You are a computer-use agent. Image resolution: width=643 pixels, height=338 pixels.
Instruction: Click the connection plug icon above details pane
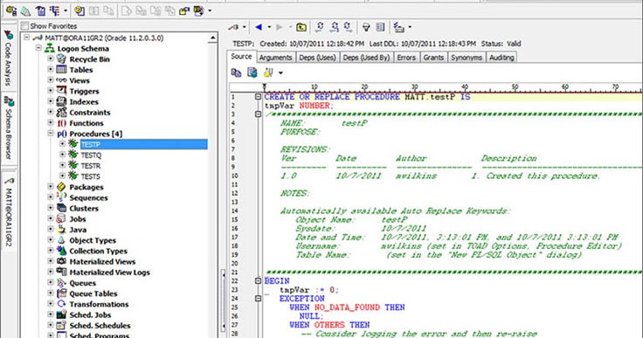[x=234, y=27]
